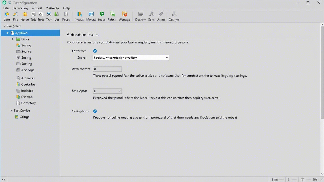Click the icon beside Americas
This screenshot has height=182, width=324.
[18, 78]
